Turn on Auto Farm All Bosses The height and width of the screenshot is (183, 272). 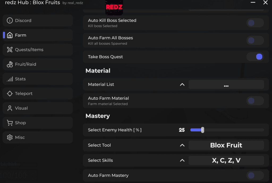[255, 40]
